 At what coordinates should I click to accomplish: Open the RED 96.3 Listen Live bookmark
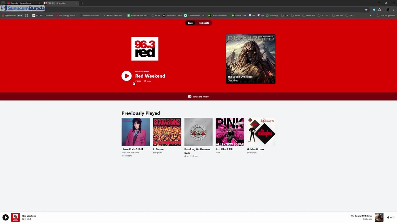[43, 15]
